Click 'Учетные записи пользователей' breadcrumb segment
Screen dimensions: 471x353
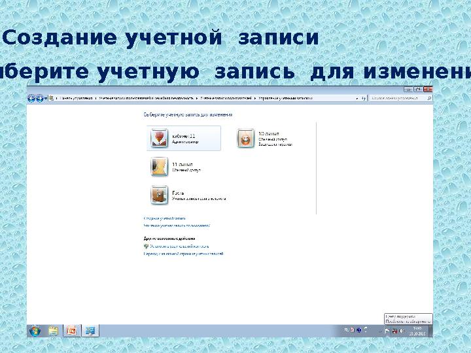(x=226, y=98)
